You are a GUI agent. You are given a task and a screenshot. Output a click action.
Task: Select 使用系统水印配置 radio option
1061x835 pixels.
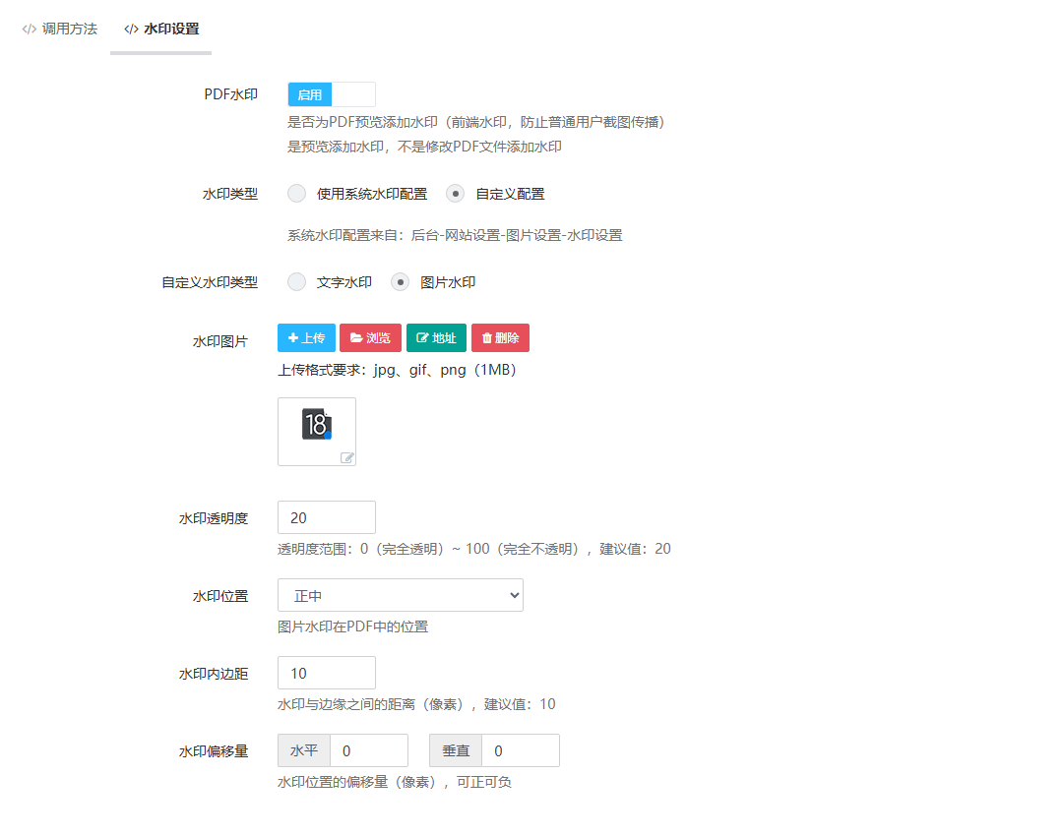pyautogui.click(x=297, y=194)
